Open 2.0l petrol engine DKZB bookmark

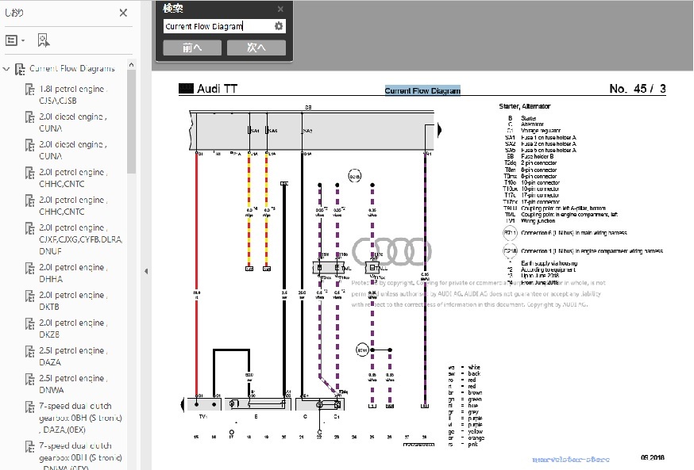pos(73,329)
